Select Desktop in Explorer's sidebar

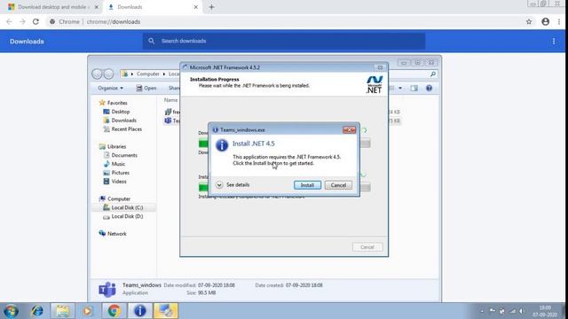[x=116, y=112]
